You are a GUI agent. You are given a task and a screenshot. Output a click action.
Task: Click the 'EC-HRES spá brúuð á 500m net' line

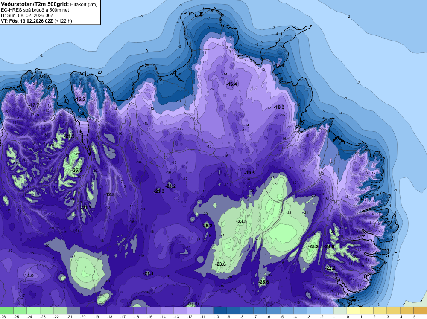tap(35, 10)
